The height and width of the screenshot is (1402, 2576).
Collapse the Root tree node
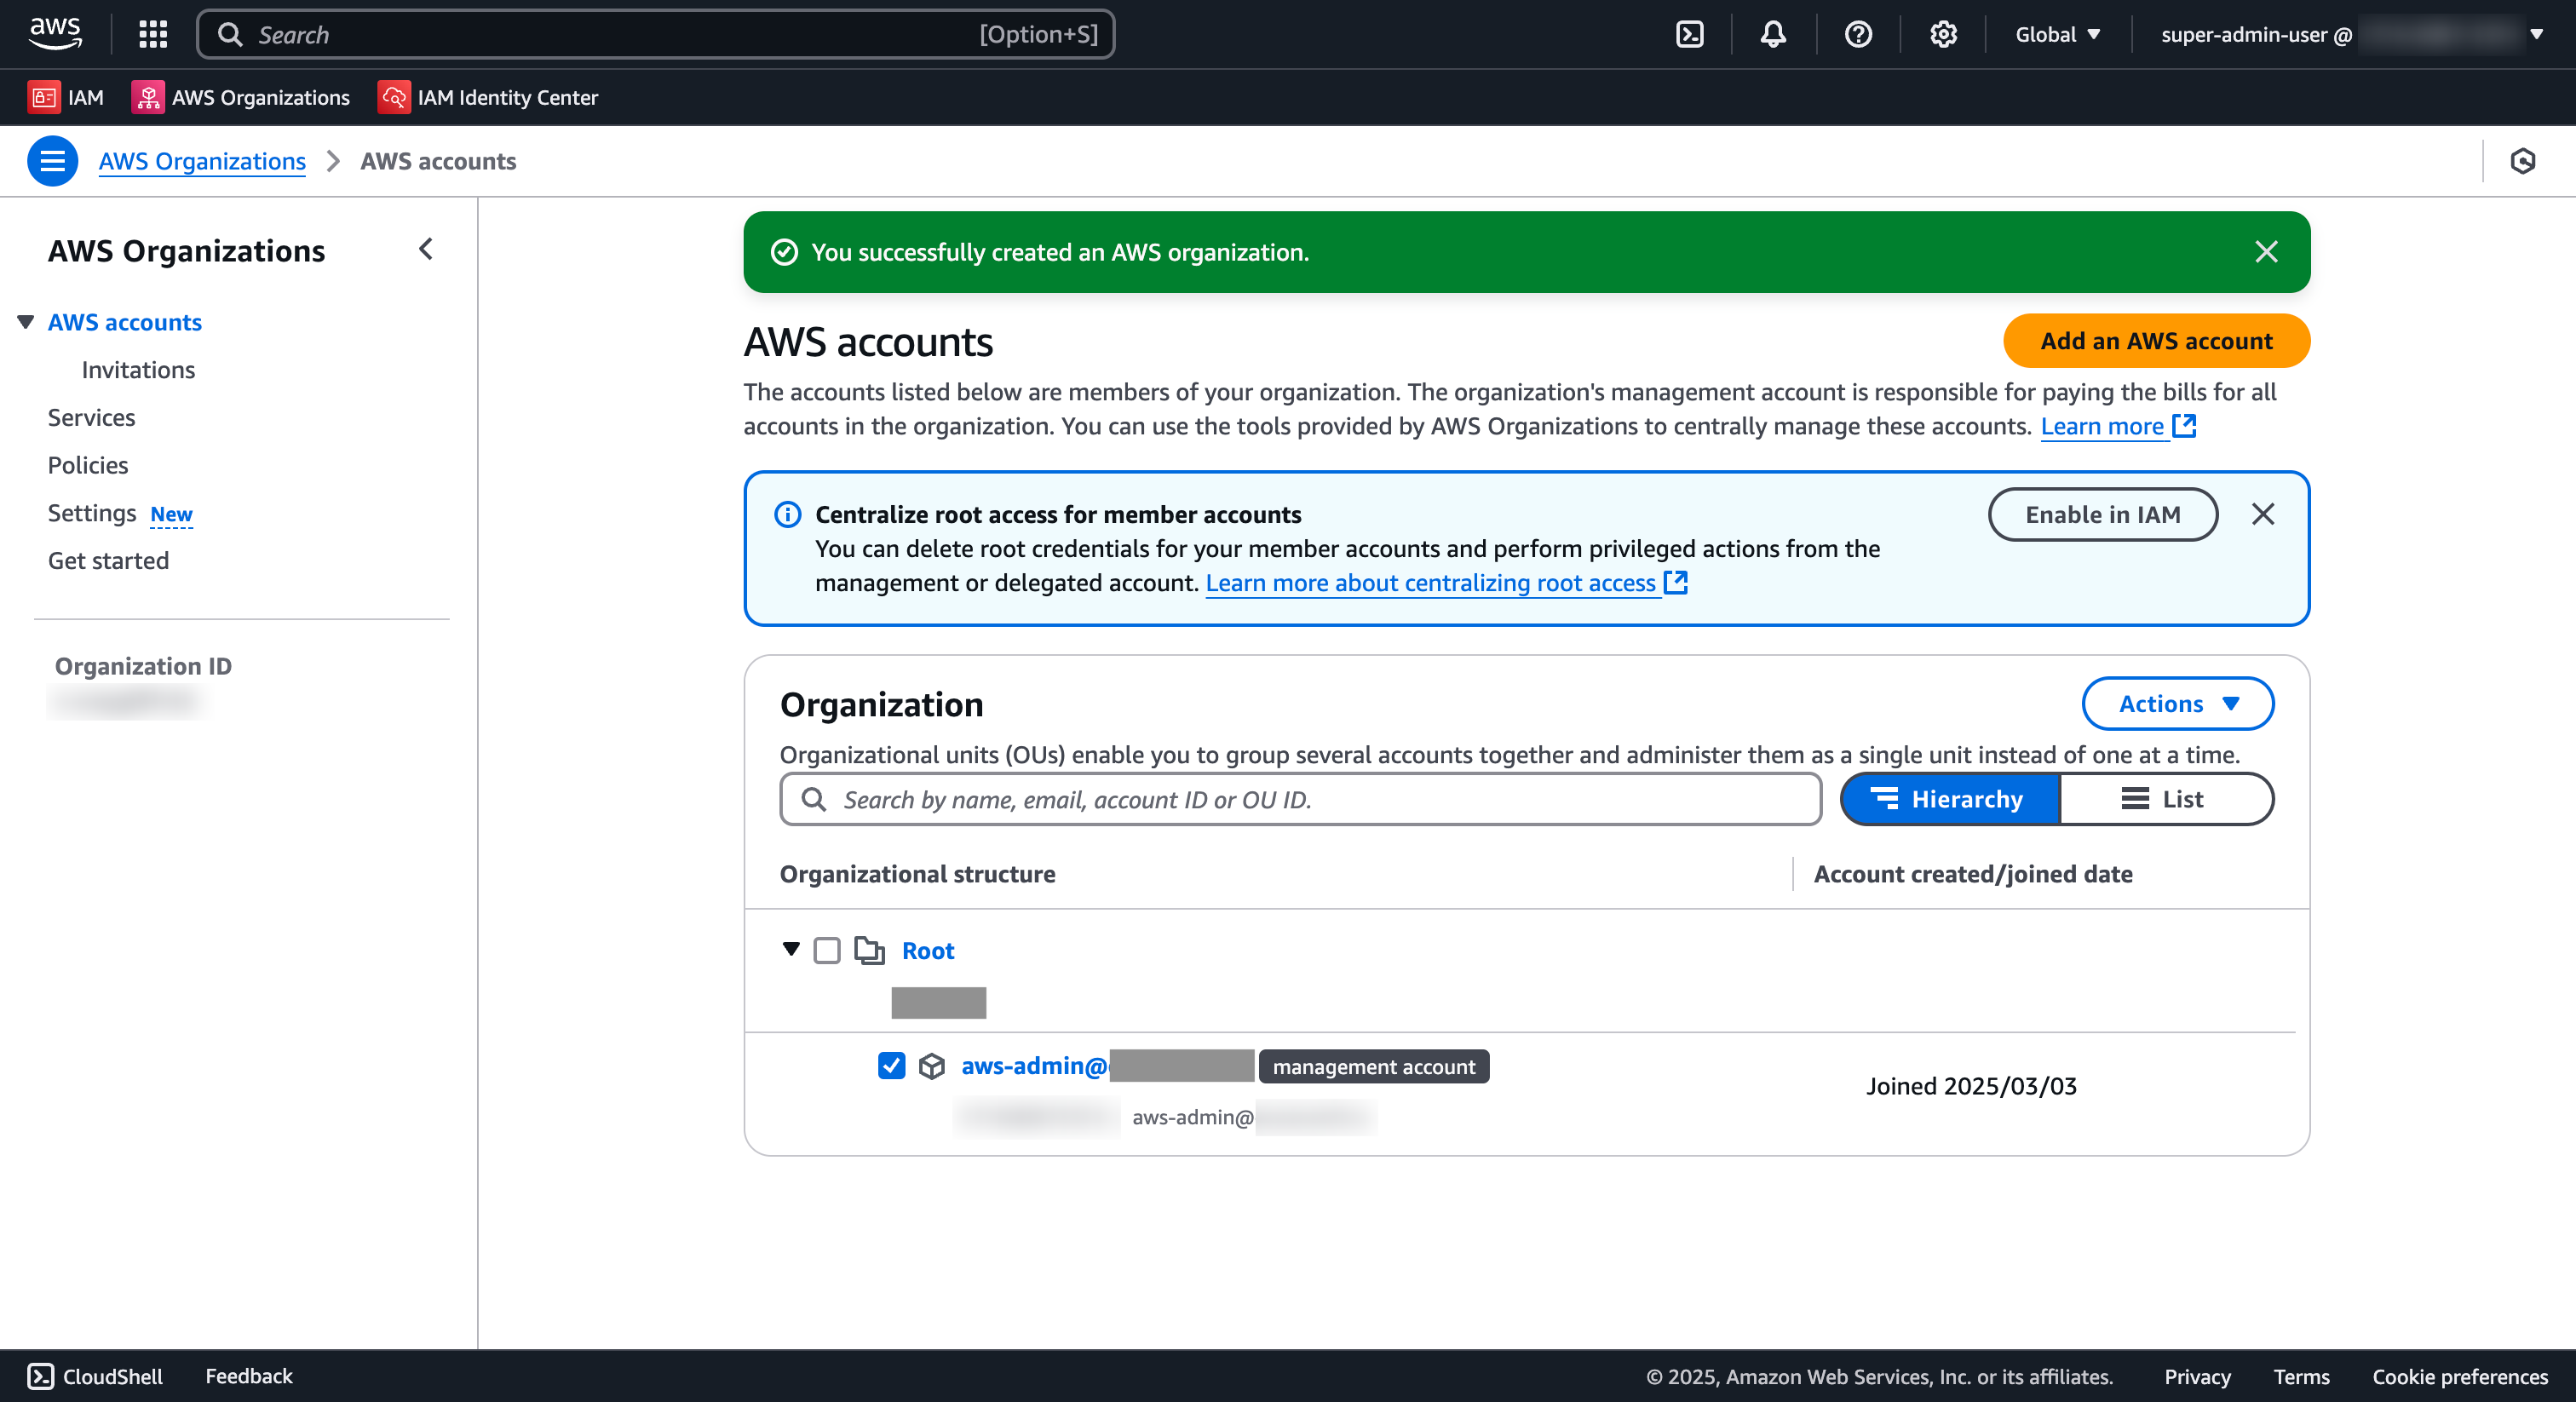point(791,950)
